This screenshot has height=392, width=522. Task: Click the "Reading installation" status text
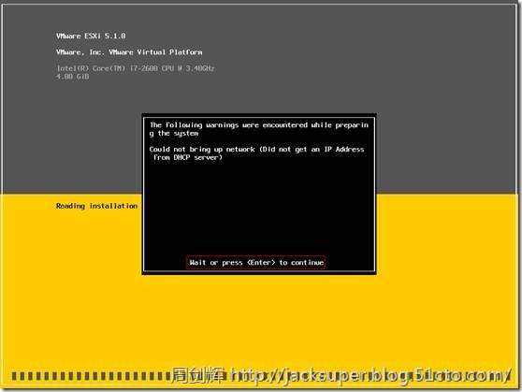[x=96, y=206]
